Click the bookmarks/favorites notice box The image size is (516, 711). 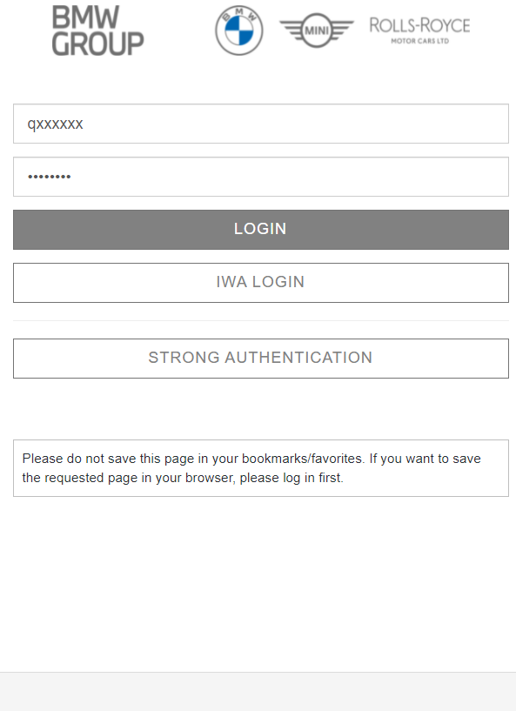coord(261,468)
